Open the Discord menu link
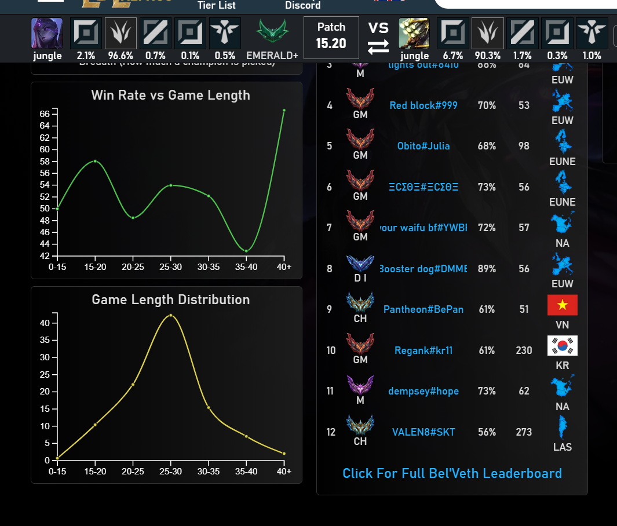The height and width of the screenshot is (526, 617). (302, 5)
